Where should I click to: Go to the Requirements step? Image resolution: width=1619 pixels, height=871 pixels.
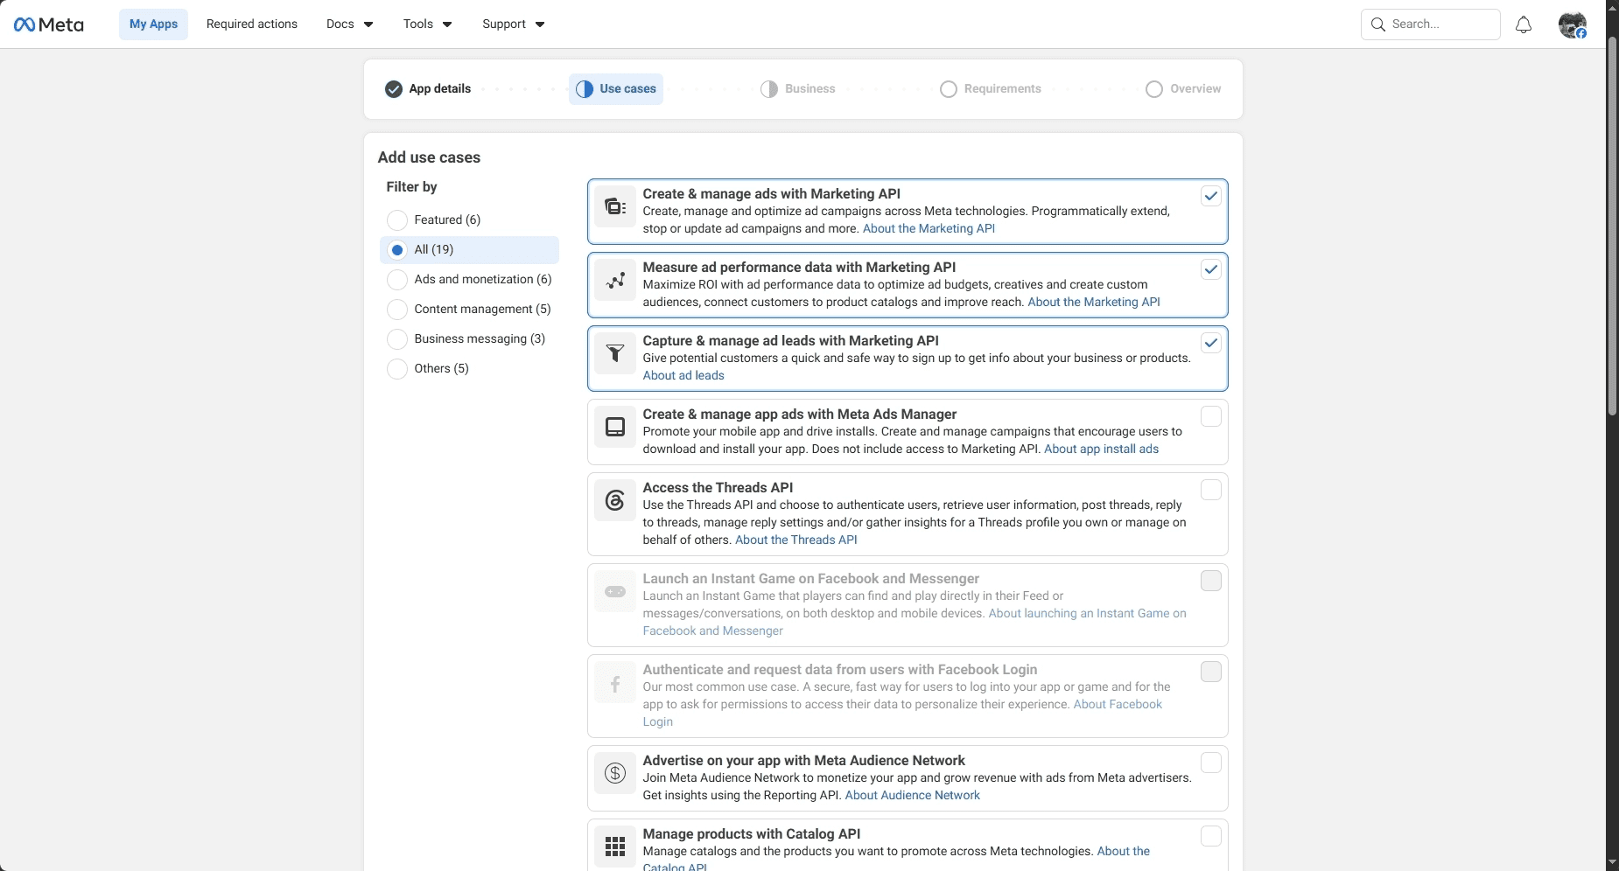coord(991,89)
